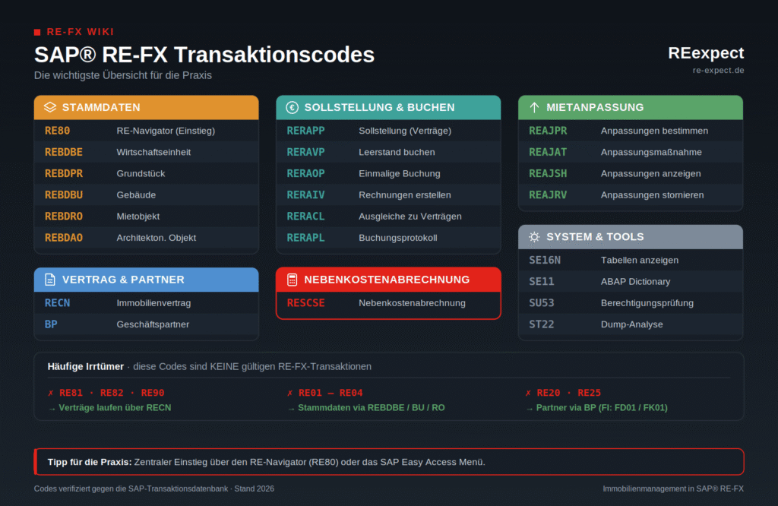778x506 pixels.
Task: Click 'Berechtigungsprüfung' description
Action: [647, 302]
